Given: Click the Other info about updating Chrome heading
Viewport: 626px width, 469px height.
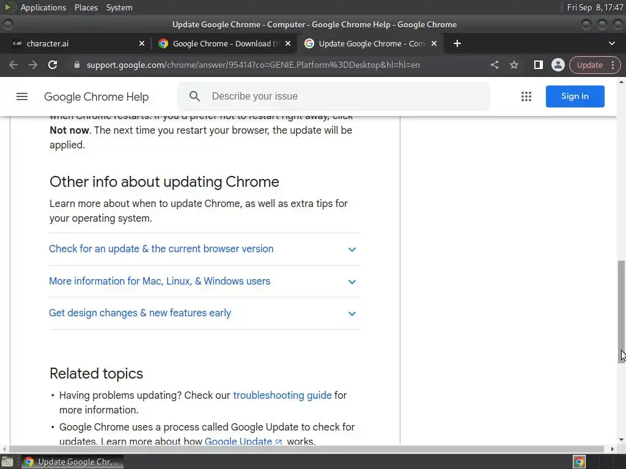Looking at the screenshot, I should [164, 182].
